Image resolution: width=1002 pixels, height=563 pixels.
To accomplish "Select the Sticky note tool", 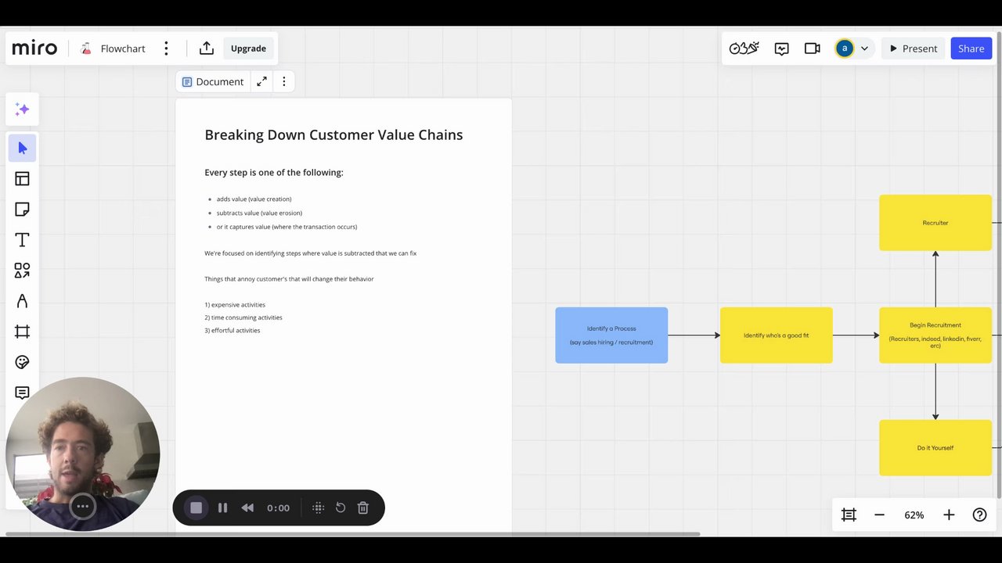I will click(x=22, y=210).
